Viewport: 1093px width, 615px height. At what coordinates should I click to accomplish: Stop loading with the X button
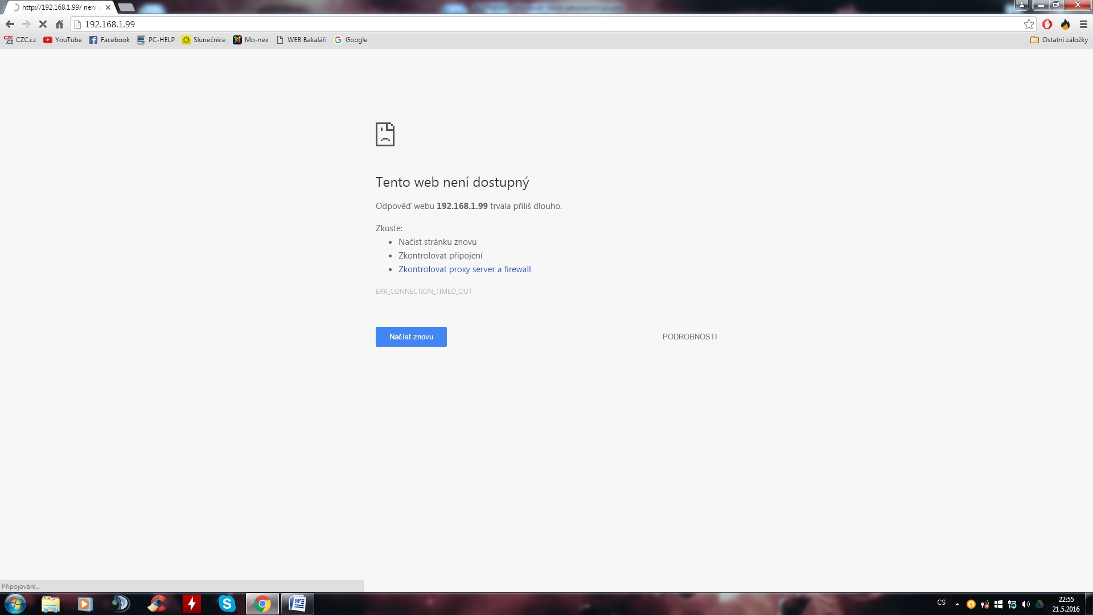coord(43,24)
